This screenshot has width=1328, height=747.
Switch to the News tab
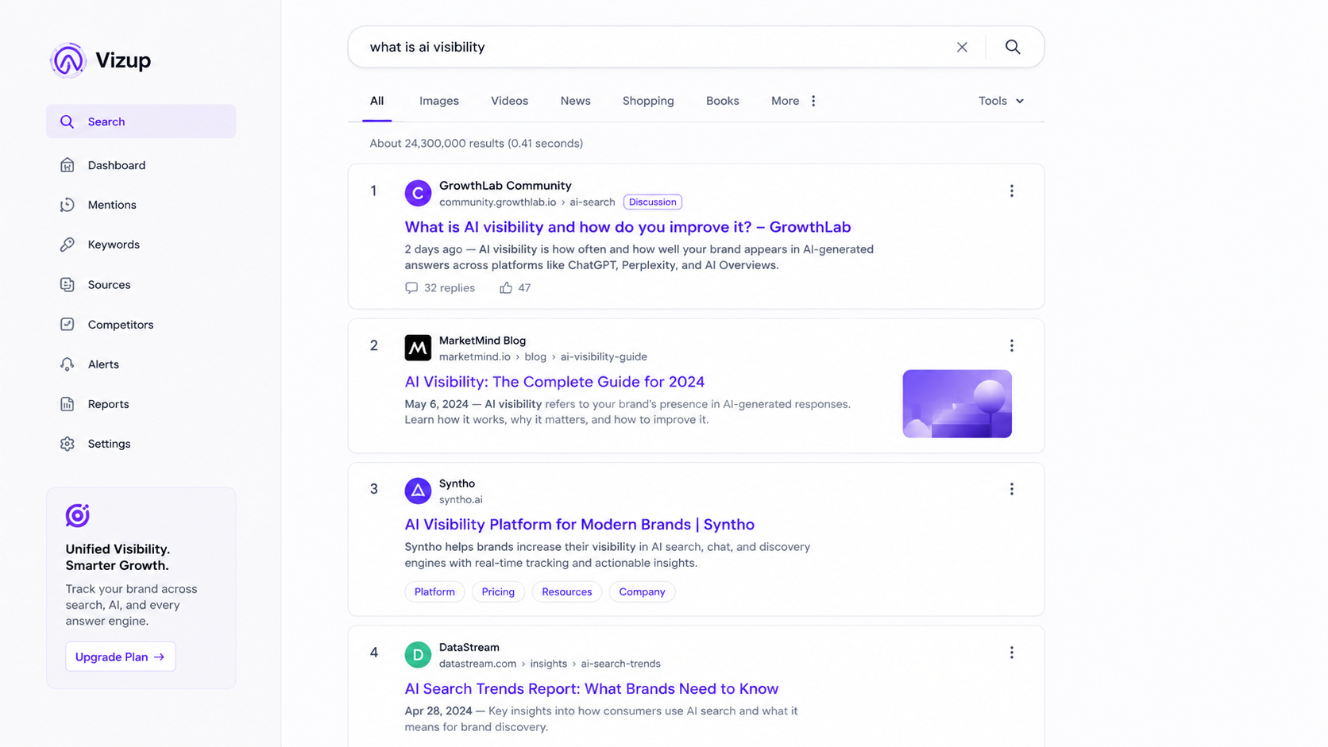click(575, 101)
